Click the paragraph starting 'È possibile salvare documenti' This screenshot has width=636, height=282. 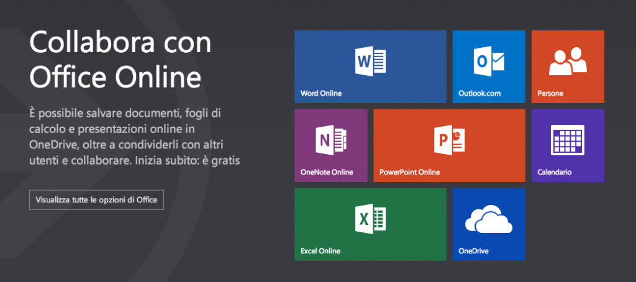tap(135, 137)
